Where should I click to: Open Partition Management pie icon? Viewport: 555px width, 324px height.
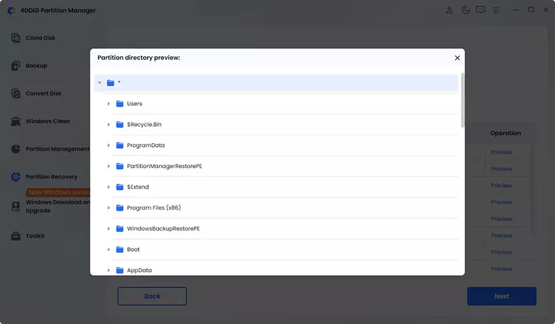(16, 149)
